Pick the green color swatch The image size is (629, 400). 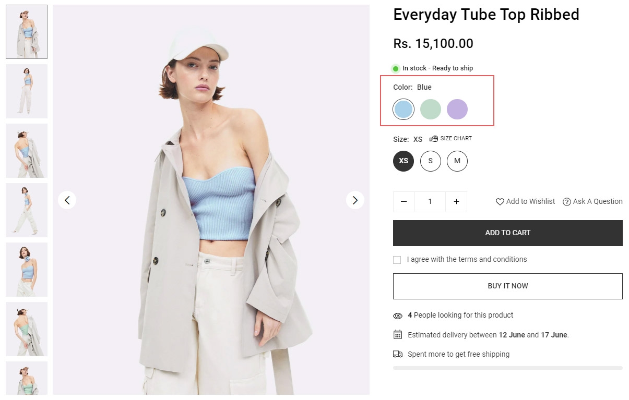(431, 110)
